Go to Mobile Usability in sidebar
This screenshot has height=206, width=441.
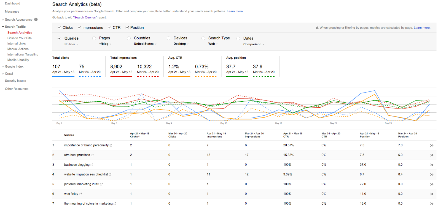tap(18, 60)
